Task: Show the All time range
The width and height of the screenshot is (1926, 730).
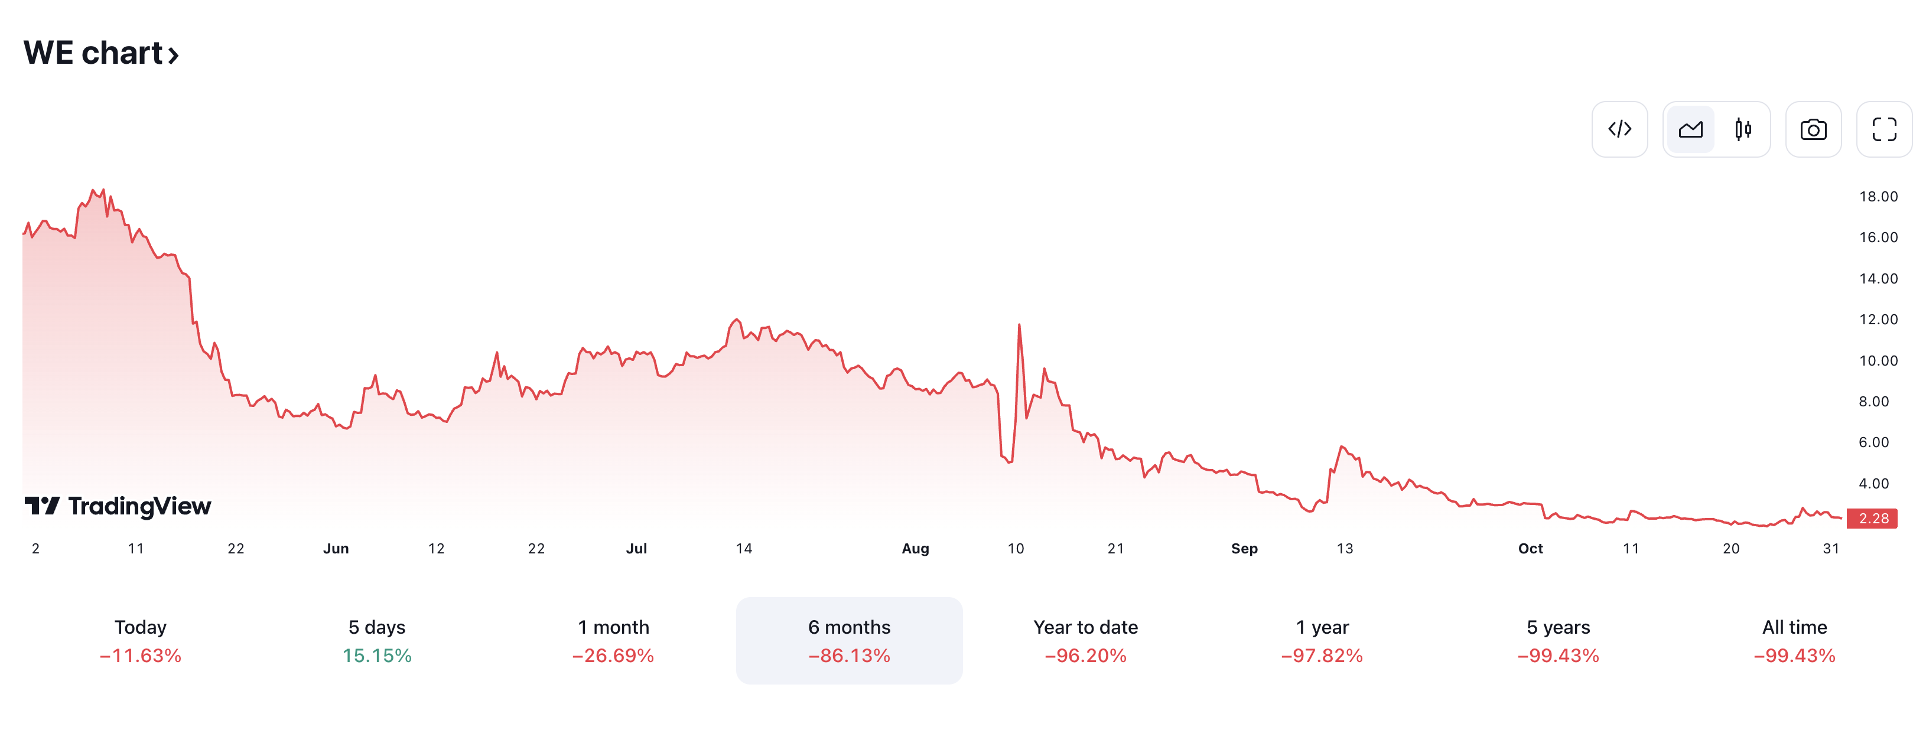Action: (x=1794, y=640)
